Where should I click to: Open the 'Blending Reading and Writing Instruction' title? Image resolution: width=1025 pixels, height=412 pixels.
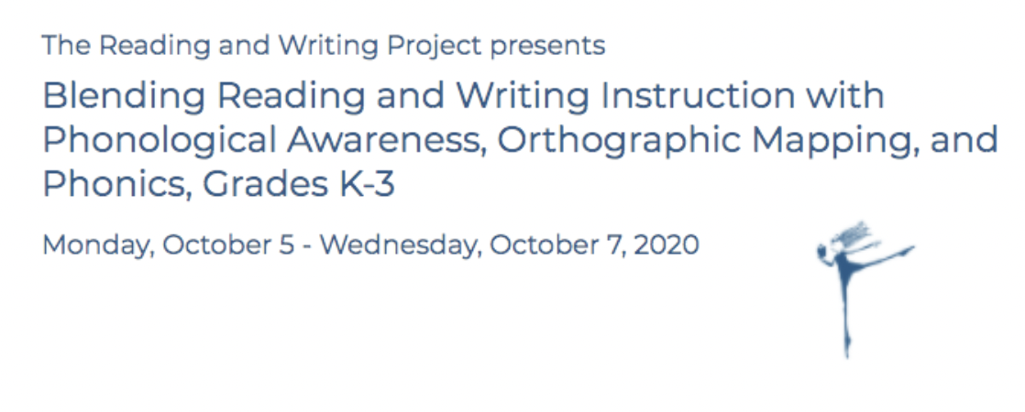pyautogui.click(x=464, y=97)
